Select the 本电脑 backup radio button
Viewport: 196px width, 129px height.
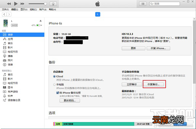click(x=54, y=85)
